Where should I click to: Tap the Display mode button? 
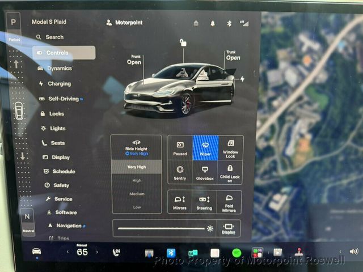tap(228, 229)
